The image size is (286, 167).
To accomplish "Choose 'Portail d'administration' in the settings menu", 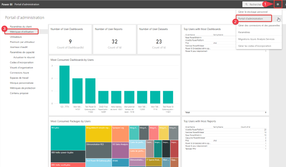I will (251, 19).
